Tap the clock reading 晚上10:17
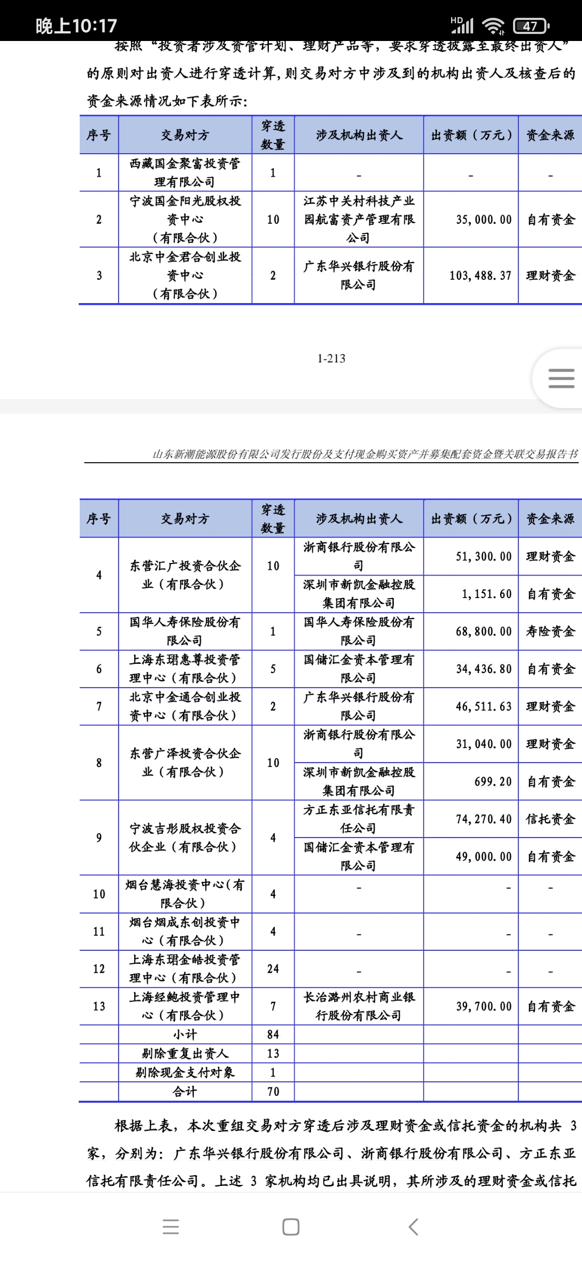Viewport: 582px width, 1262px height. click(x=76, y=25)
